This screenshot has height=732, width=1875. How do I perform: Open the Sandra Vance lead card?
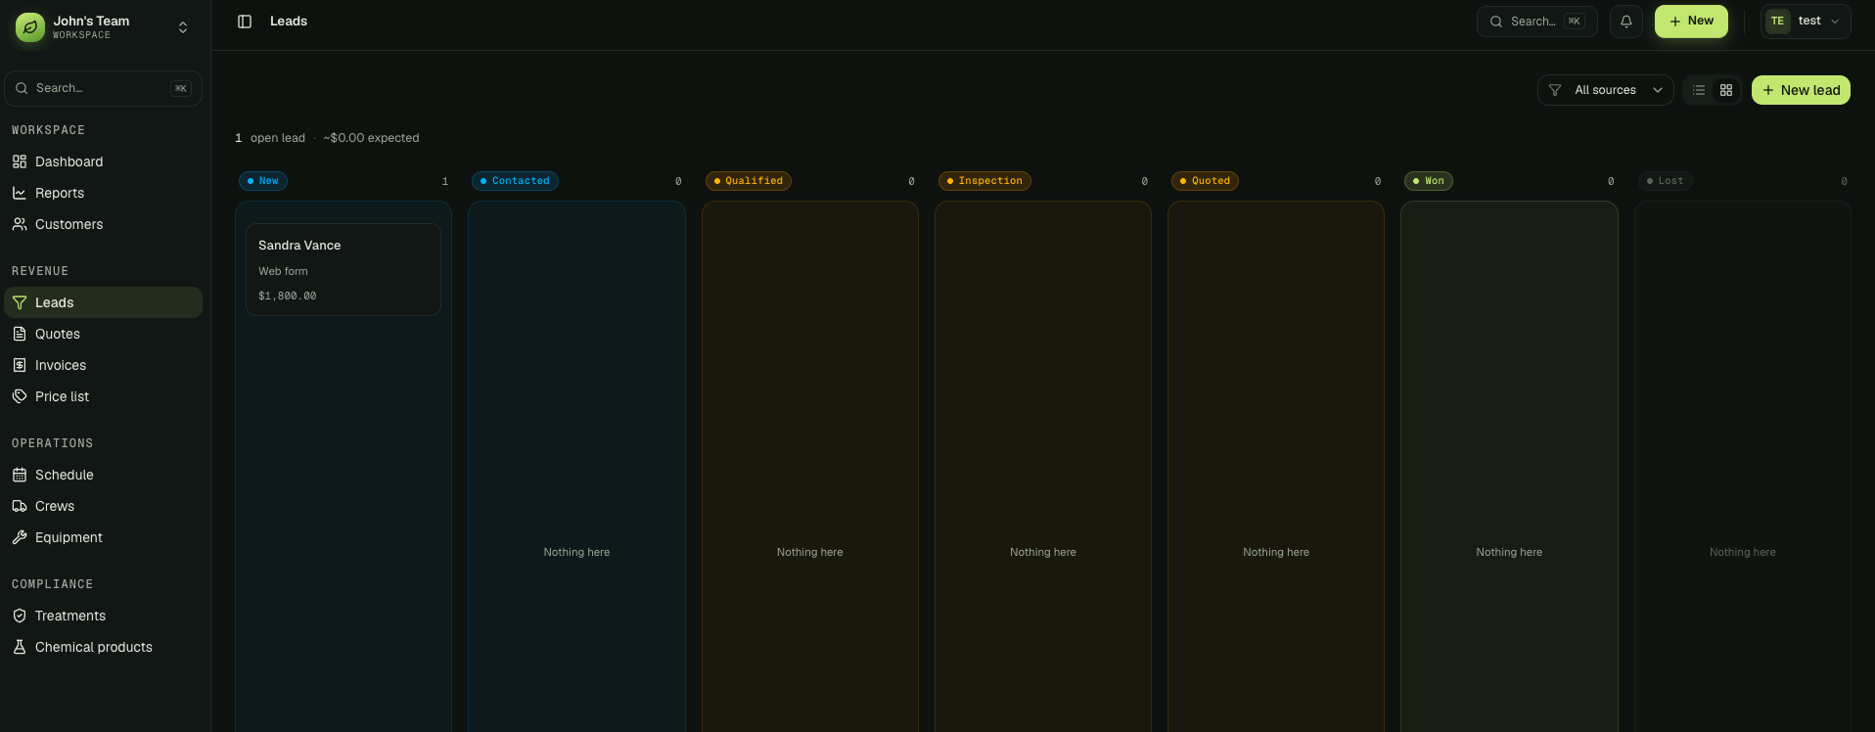coord(343,269)
